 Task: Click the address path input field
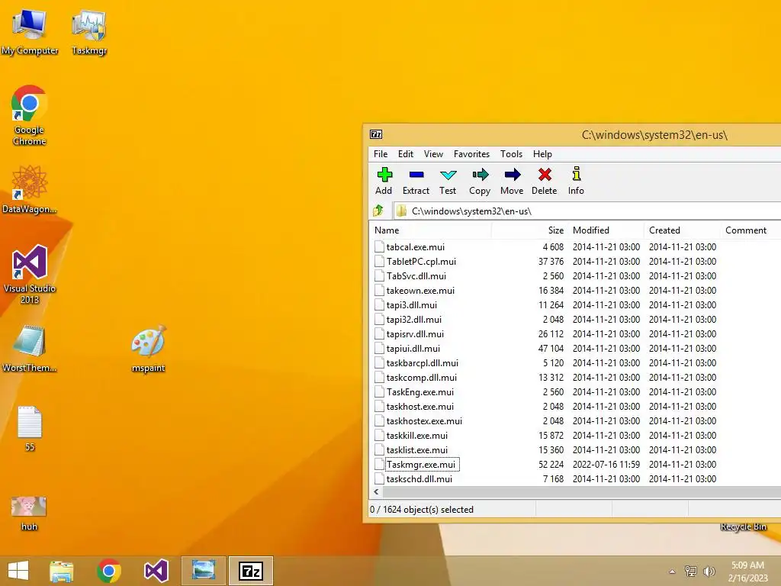click(x=588, y=211)
